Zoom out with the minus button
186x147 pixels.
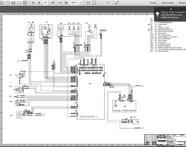point(60,2)
